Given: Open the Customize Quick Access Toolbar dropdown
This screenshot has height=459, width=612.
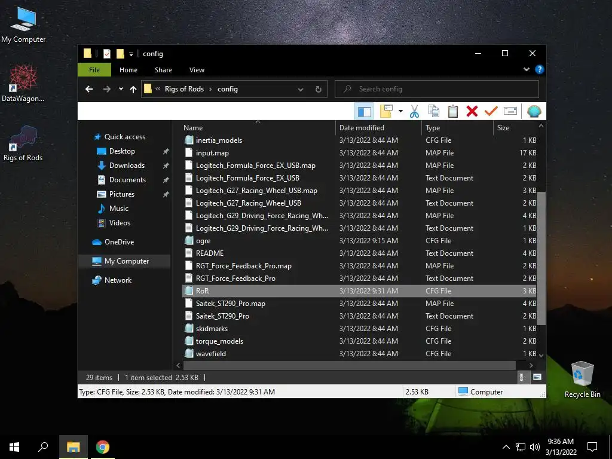Looking at the screenshot, I should coord(131,54).
